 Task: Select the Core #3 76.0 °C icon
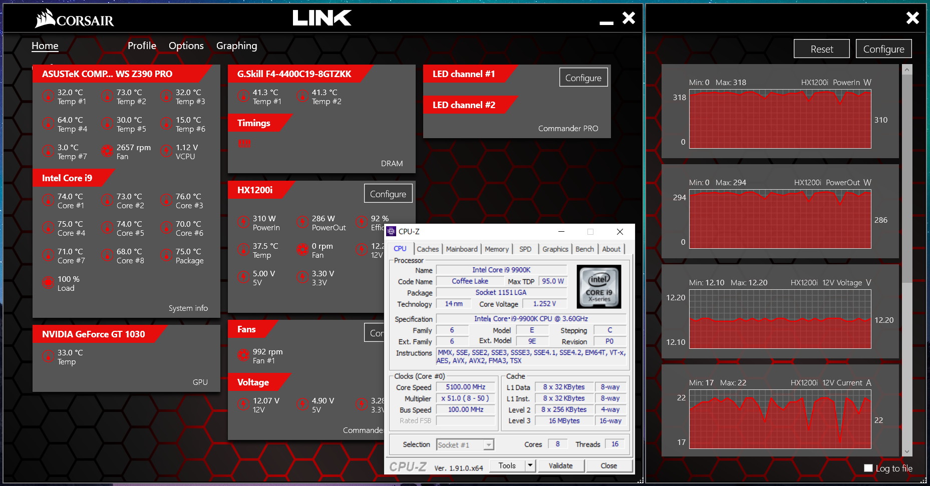tap(166, 200)
